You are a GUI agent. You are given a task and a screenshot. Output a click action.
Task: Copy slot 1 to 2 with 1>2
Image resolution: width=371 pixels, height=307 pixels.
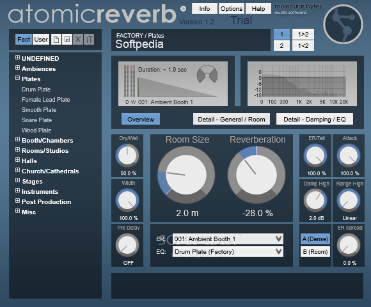(303, 35)
